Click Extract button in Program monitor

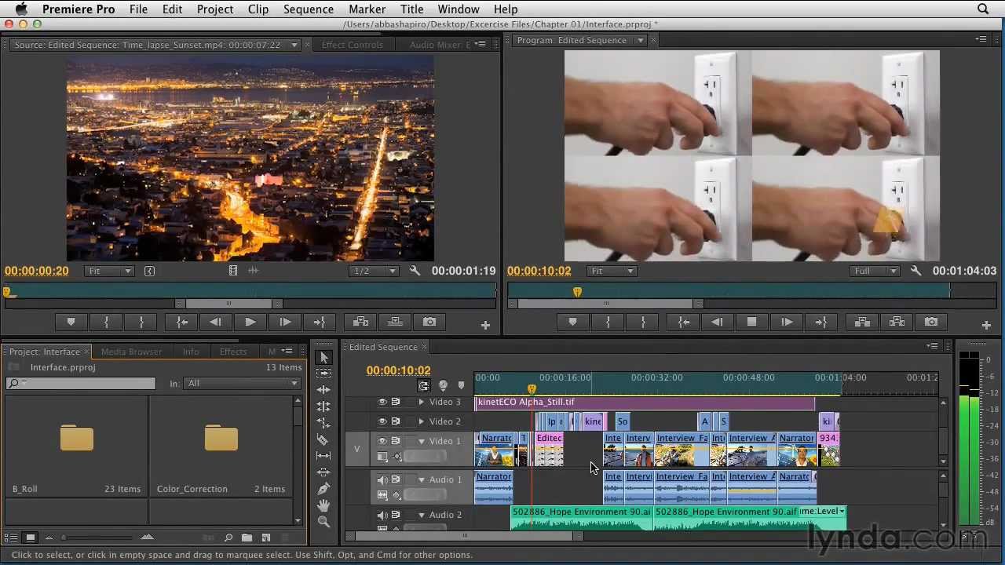click(897, 322)
